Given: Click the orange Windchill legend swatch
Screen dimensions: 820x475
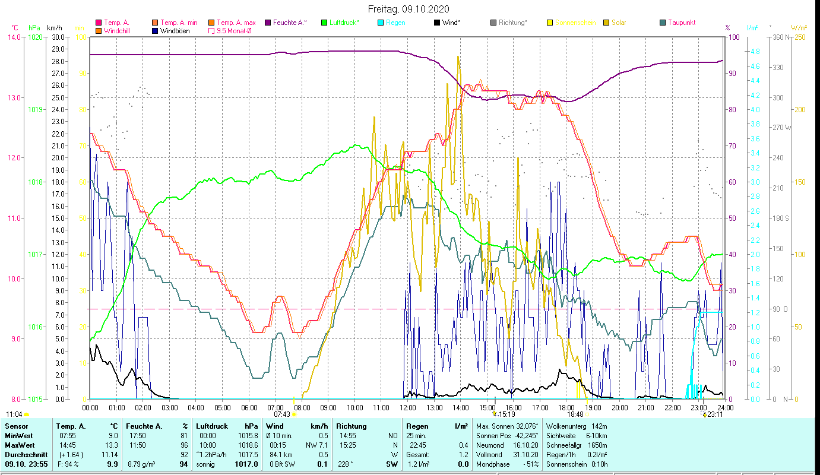Looking at the screenshot, I should pyautogui.click(x=98, y=30).
